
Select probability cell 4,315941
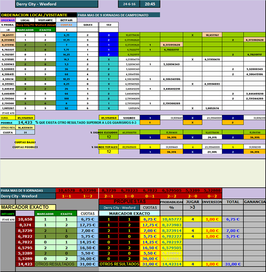8,84
